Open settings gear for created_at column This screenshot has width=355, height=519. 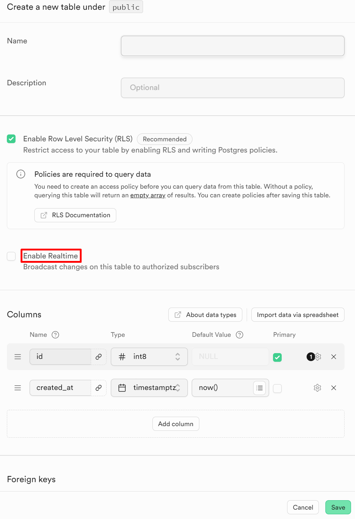point(317,388)
